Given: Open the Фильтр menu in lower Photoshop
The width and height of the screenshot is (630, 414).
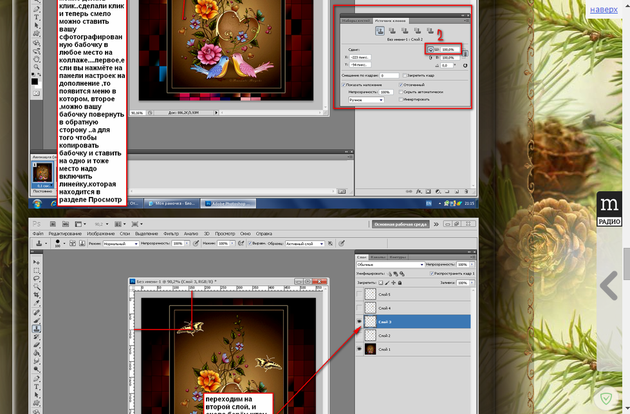Looking at the screenshot, I should pos(171,234).
